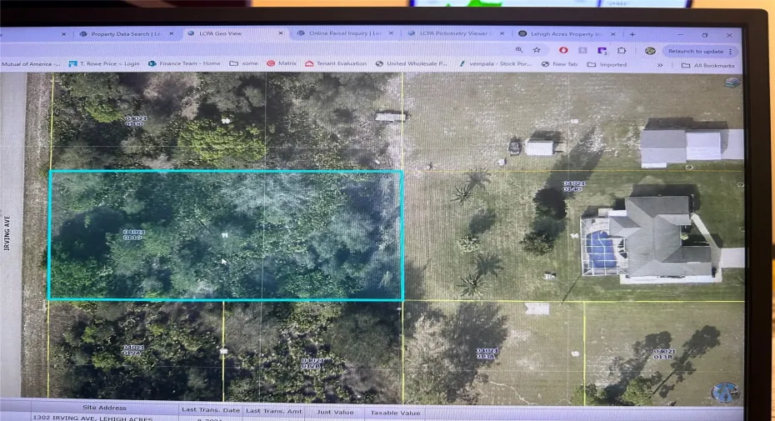This screenshot has width=775, height=421.
Task: Switch to the Online Parcel Inquiry tab
Action: coord(340,34)
